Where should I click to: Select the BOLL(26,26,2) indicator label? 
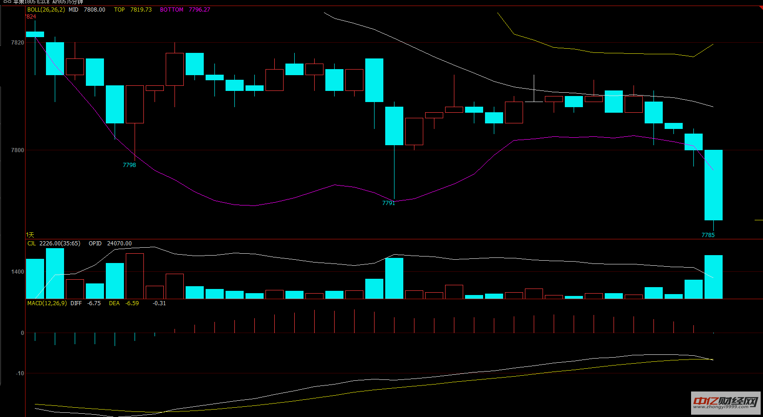46,10
